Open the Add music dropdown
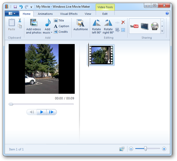 [x=48, y=33]
